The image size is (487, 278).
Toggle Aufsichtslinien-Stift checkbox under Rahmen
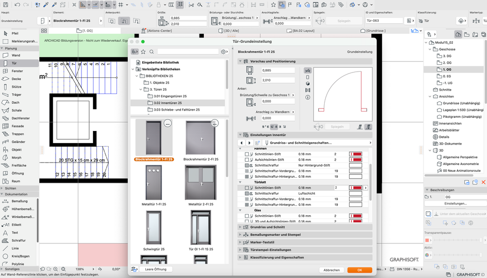(247, 160)
